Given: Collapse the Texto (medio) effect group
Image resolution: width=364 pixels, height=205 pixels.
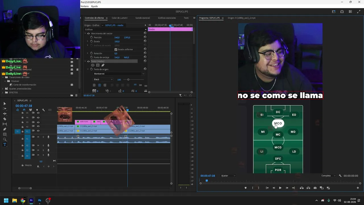Looking at the screenshot, I should point(85,61).
